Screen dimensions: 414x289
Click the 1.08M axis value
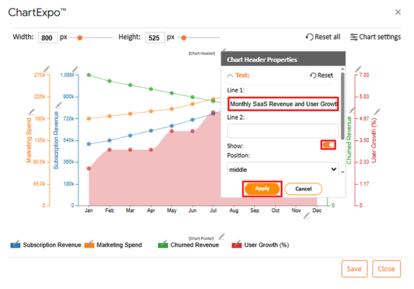click(x=68, y=75)
